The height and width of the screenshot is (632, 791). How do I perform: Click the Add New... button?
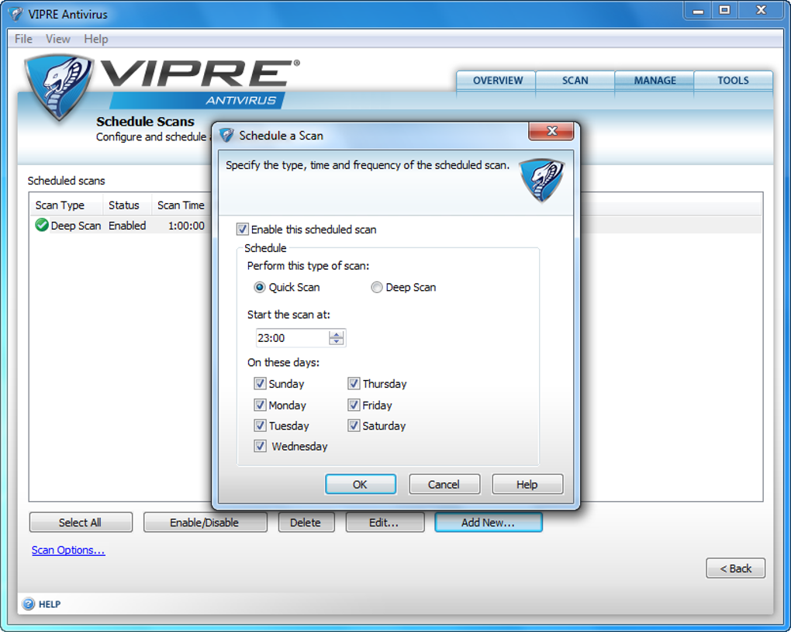click(489, 523)
